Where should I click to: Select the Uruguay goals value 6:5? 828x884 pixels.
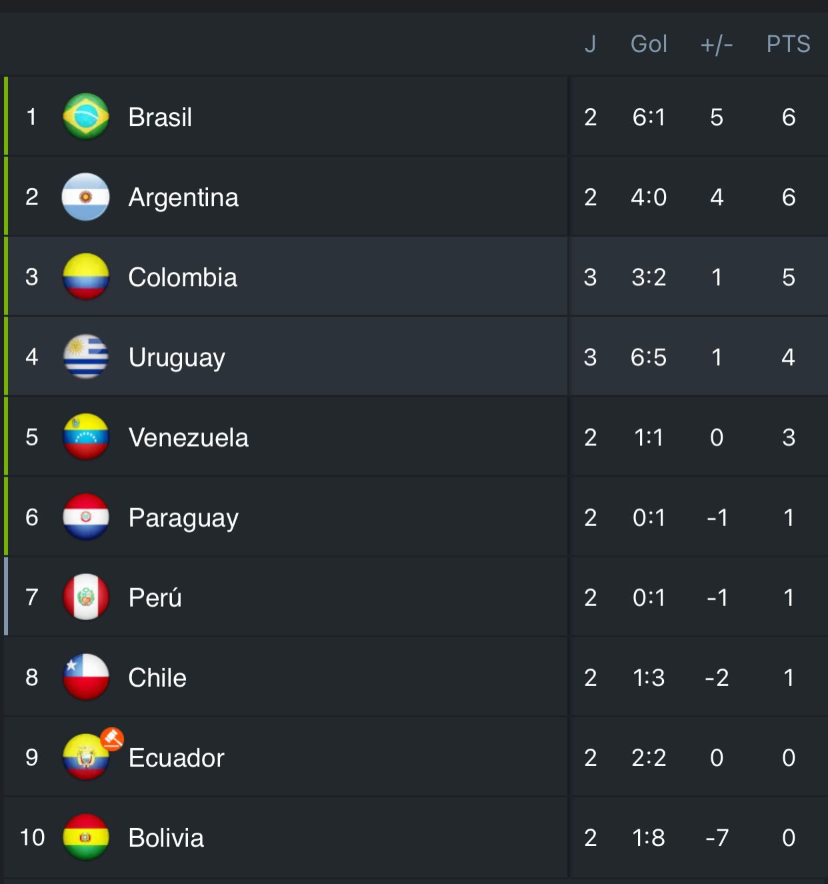(649, 357)
